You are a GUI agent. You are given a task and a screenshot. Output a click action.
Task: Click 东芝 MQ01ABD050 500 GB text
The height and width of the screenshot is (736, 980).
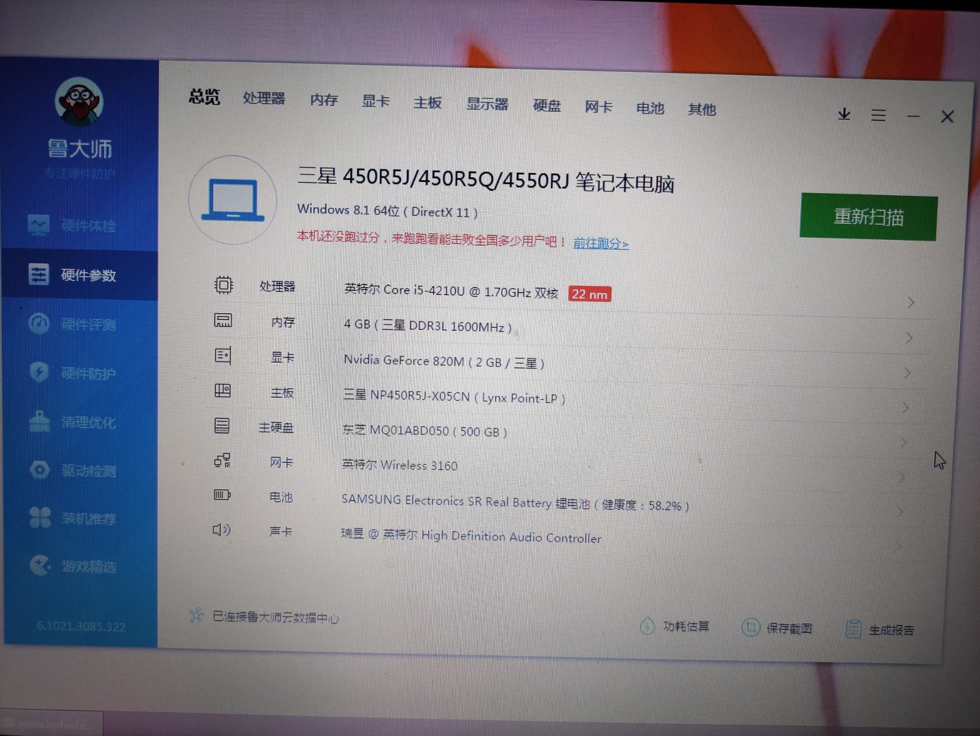[425, 431]
